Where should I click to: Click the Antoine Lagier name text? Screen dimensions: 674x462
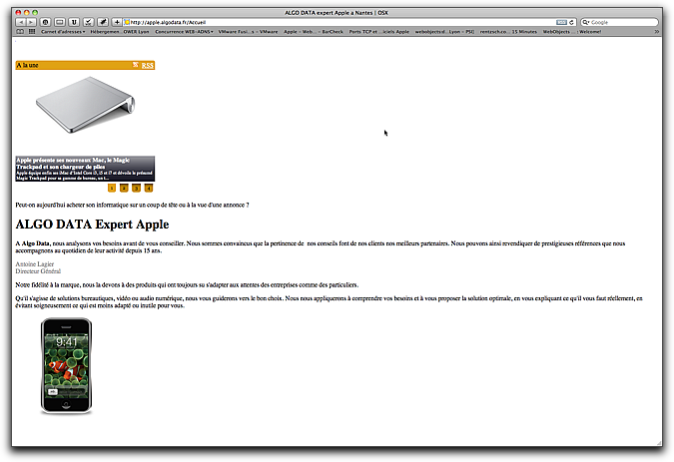pos(35,264)
